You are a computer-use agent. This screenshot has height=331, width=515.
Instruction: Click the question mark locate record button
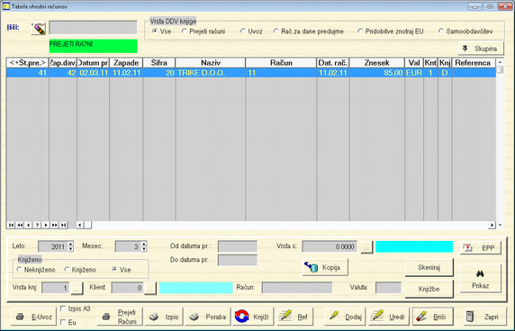pyautogui.click(x=37, y=225)
